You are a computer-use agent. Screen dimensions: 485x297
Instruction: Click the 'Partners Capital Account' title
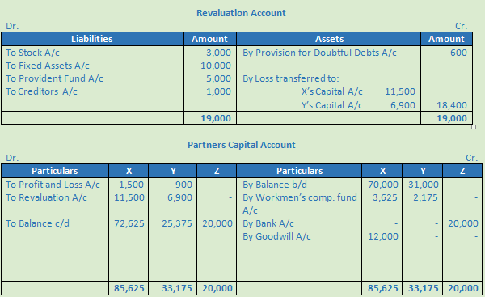(x=241, y=145)
